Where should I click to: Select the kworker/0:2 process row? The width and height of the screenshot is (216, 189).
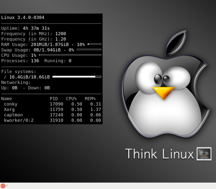51,120
